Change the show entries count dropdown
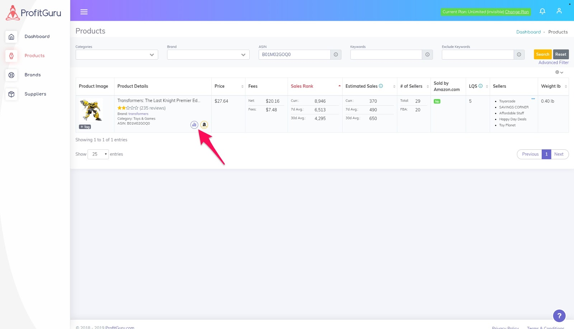 click(98, 154)
